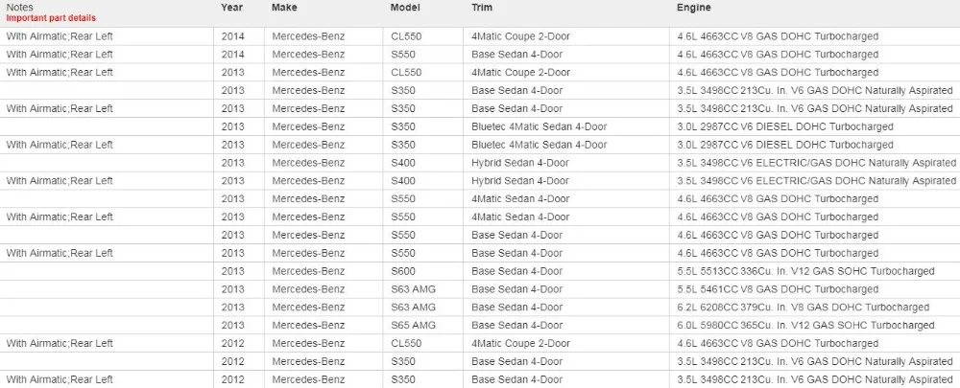The image size is (960, 388).
Task: Click the Trim column header
Action: click(482, 8)
